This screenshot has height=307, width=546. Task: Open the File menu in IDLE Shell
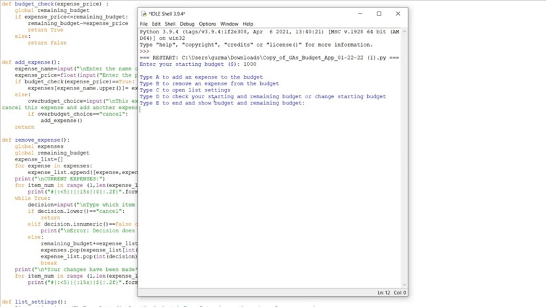pyautogui.click(x=144, y=24)
